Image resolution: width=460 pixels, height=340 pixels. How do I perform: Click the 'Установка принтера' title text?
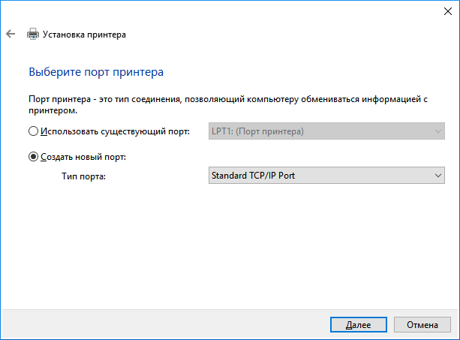(x=84, y=35)
